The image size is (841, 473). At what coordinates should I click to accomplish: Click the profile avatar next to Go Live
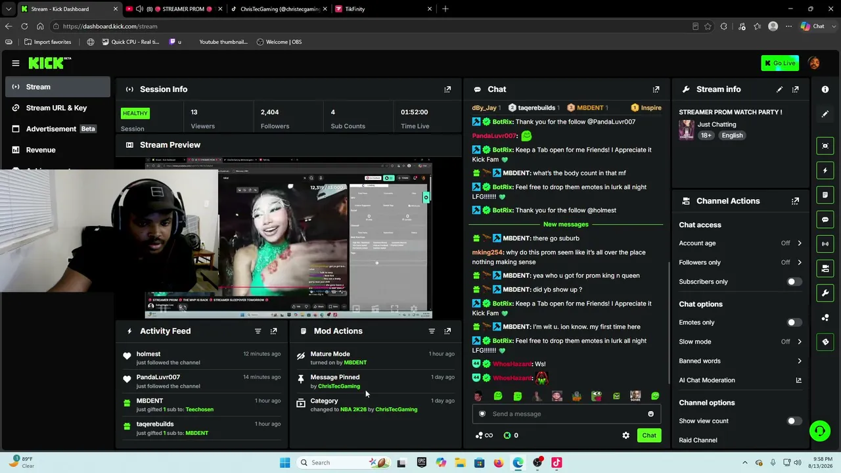tap(814, 63)
